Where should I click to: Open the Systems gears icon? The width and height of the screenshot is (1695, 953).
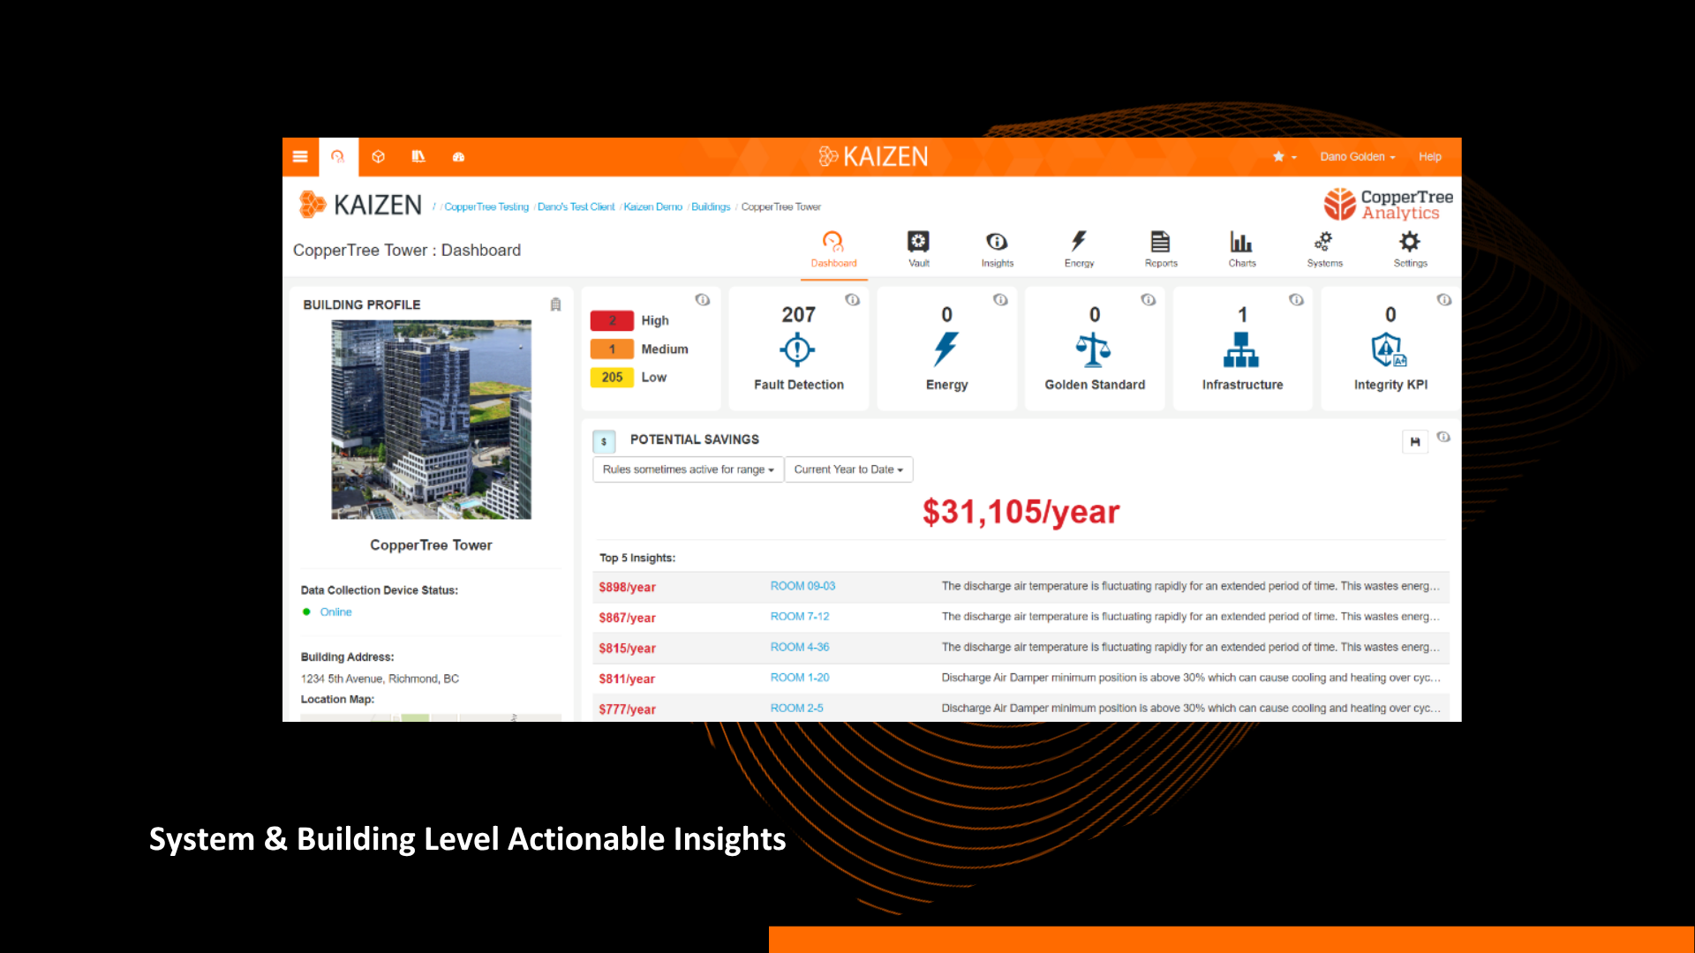[1323, 243]
